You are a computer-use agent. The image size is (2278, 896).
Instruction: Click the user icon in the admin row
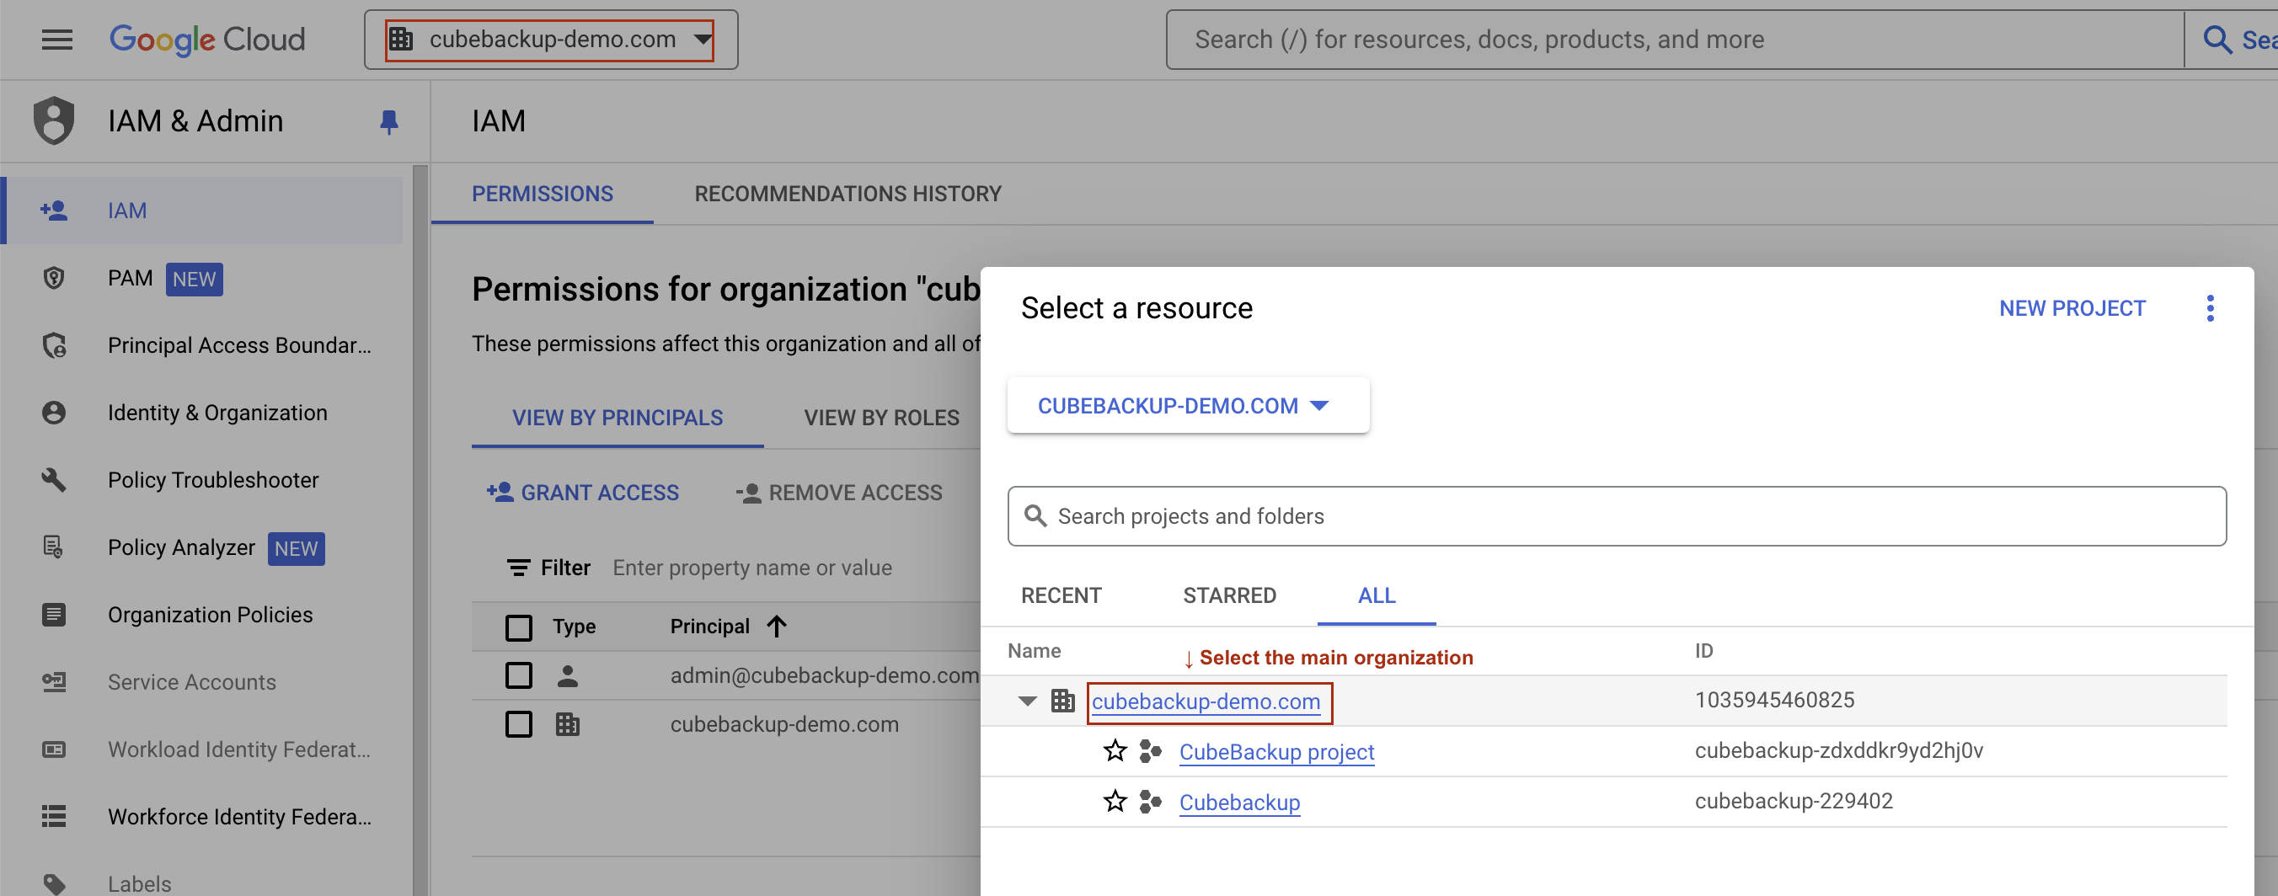(x=568, y=677)
